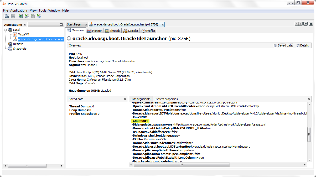Uncheck the Saved data checkbox
Image resolution: width=316 pixels, height=177 pixels.
tap(275, 45)
